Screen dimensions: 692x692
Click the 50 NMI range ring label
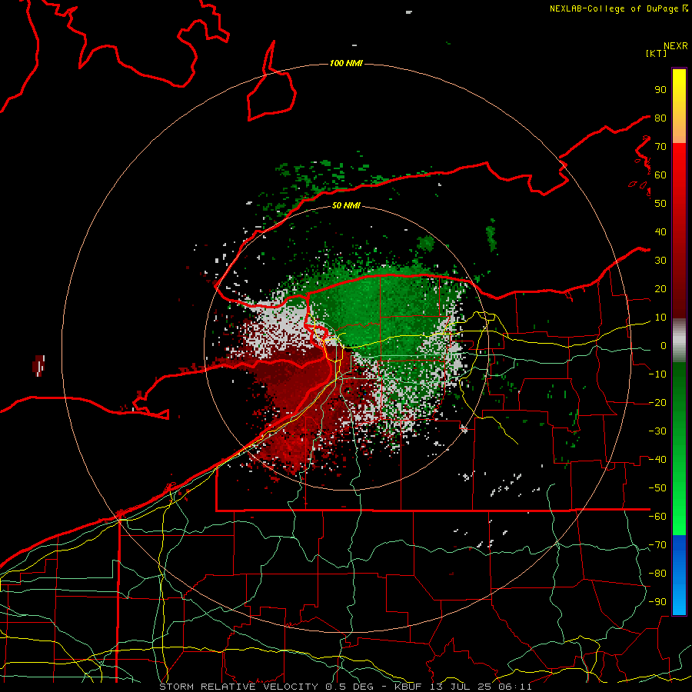tap(346, 205)
